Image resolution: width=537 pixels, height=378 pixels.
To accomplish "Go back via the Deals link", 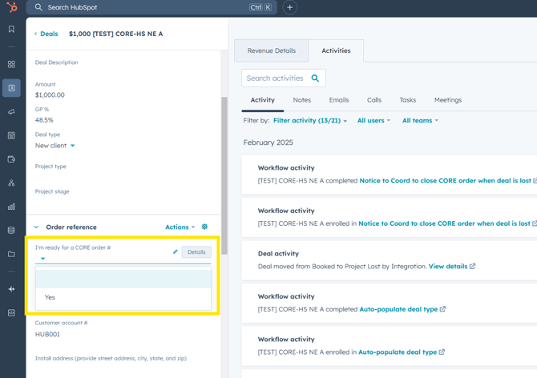I will (x=46, y=34).
